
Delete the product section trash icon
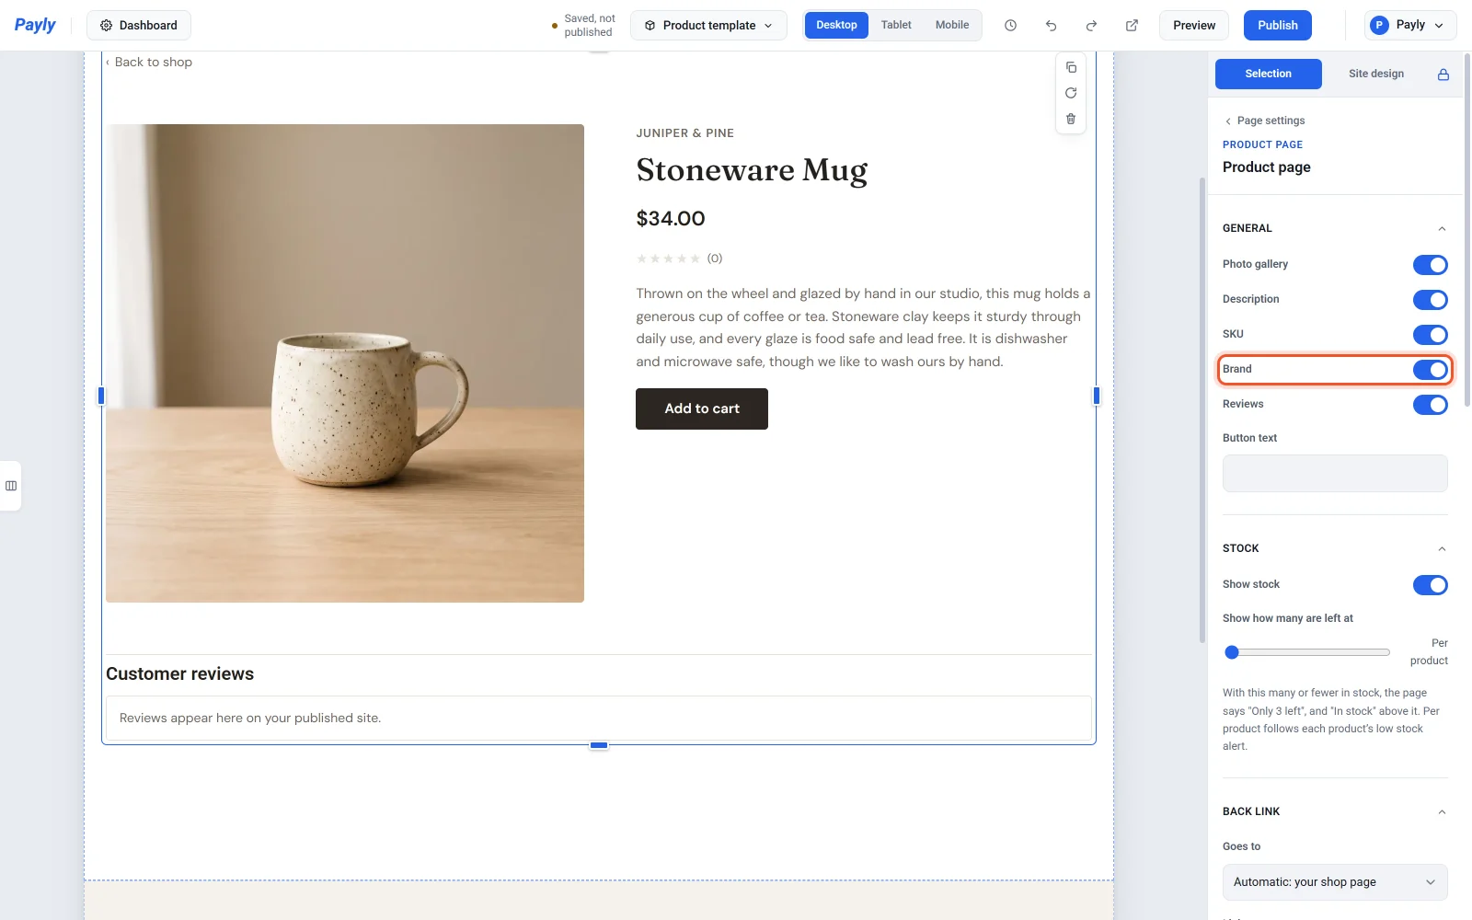(1071, 119)
